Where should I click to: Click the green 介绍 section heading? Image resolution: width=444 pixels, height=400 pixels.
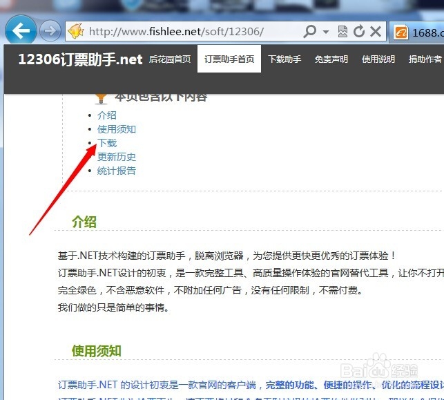click(x=84, y=222)
